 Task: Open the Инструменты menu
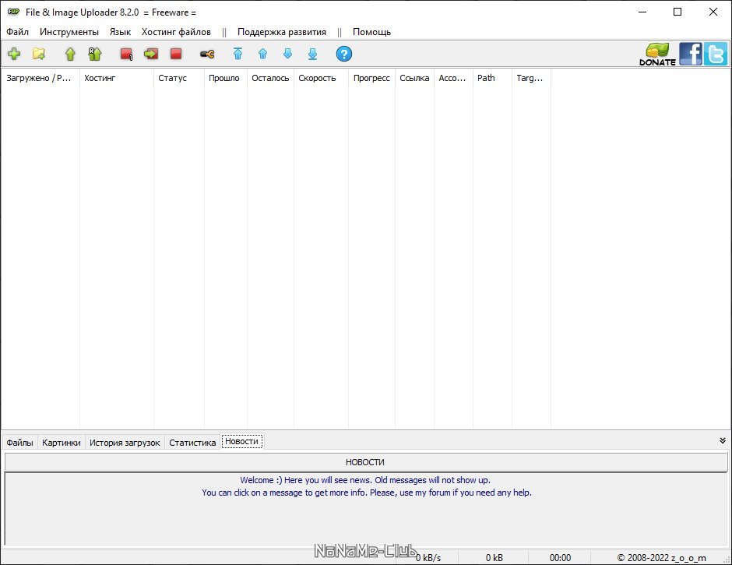pyautogui.click(x=69, y=32)
